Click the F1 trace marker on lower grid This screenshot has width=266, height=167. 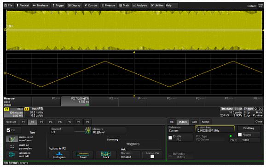(5, 73)
